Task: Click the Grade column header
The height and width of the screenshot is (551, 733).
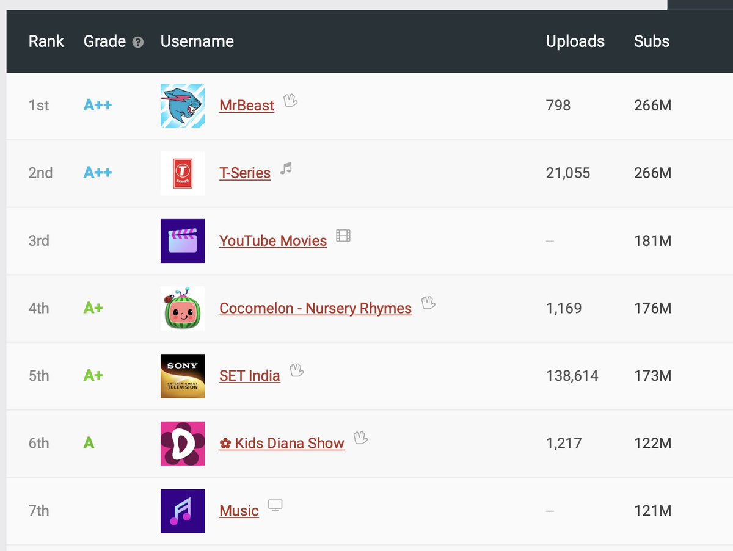Action: (x=104, y=41)
